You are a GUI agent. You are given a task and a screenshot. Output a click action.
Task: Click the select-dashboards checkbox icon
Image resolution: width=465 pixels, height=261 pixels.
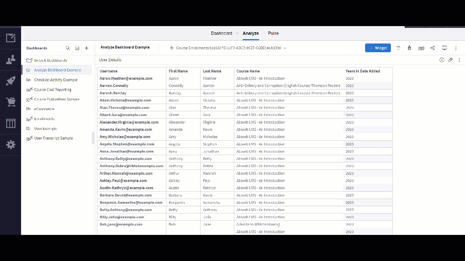pyautogui.click(x=77, y=48)
